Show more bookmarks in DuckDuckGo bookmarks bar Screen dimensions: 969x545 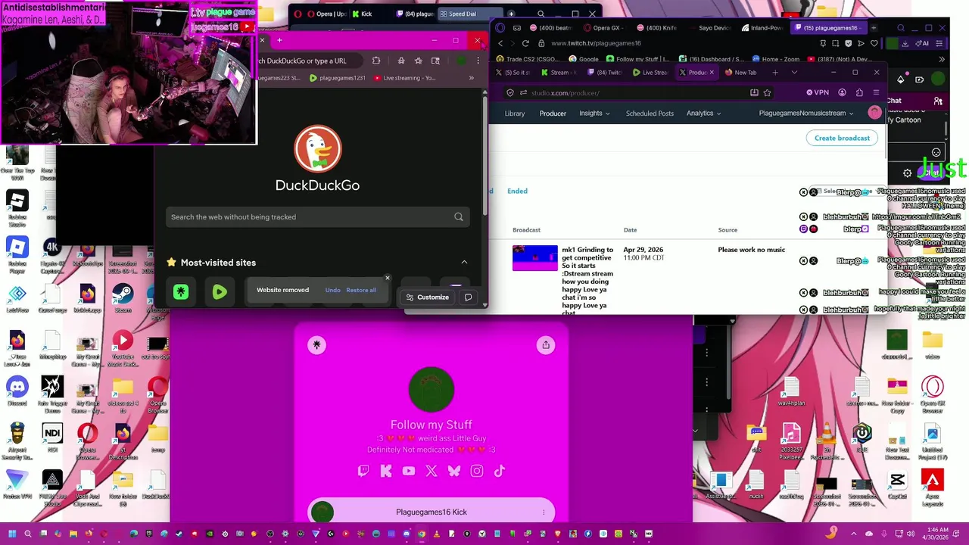click(472, 78)
